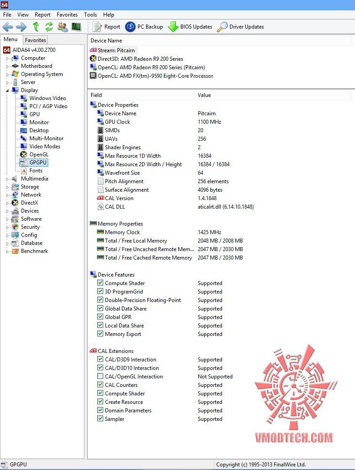Select the Video Modes tree item

click(x=45, y=146)
